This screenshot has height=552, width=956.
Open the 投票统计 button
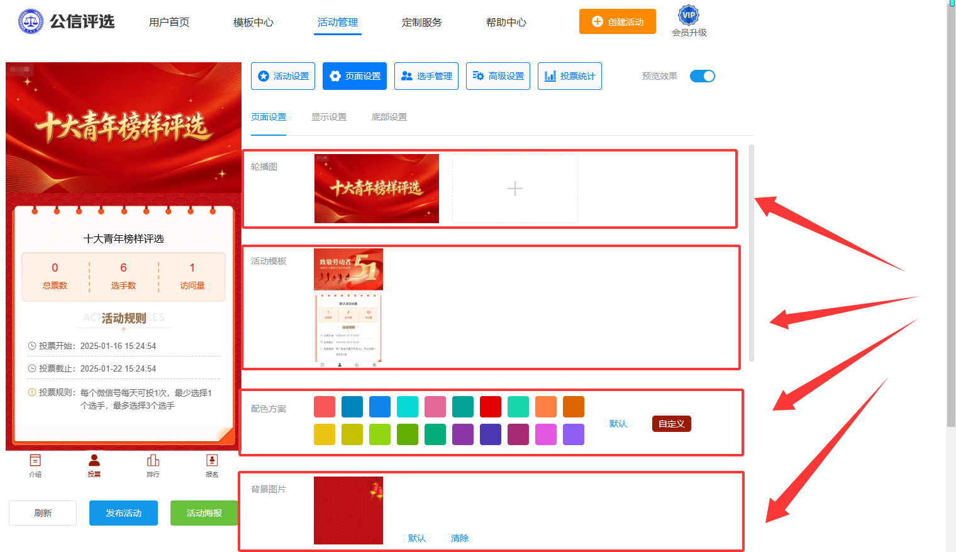tap(570, 76)
